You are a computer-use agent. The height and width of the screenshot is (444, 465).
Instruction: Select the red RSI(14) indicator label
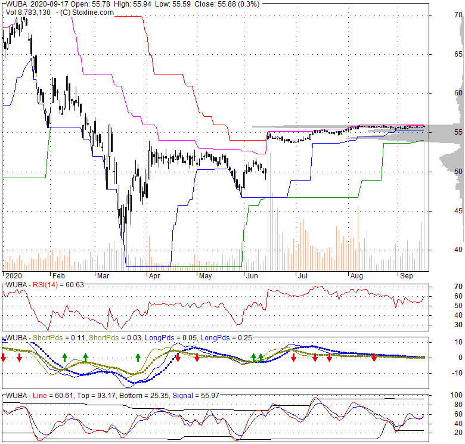tap(45, 285)
